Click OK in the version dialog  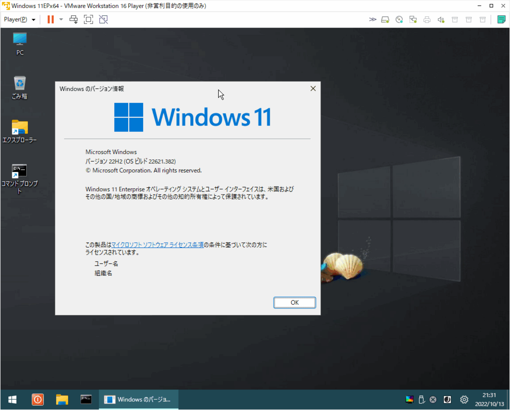click(295, 302)
